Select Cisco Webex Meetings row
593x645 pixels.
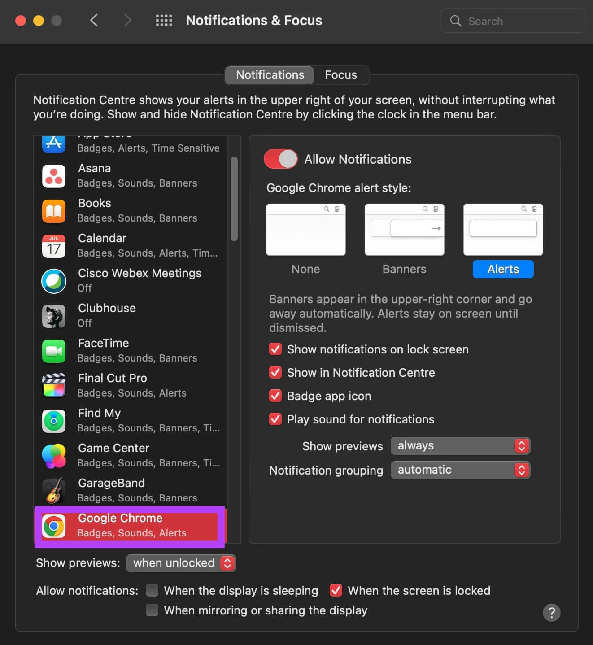tap(131, 281)
